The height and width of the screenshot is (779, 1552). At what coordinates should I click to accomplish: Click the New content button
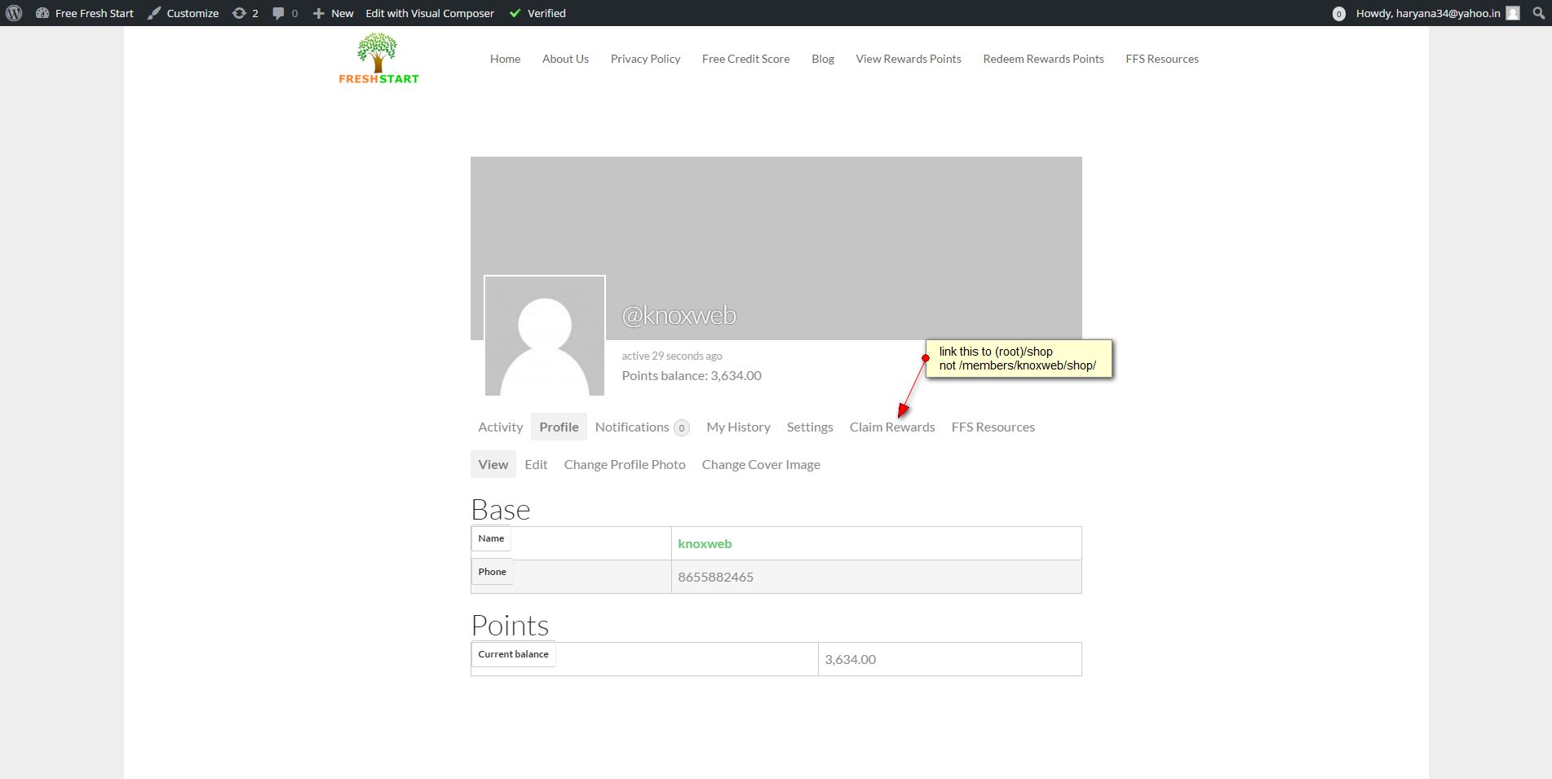point(334,13)
